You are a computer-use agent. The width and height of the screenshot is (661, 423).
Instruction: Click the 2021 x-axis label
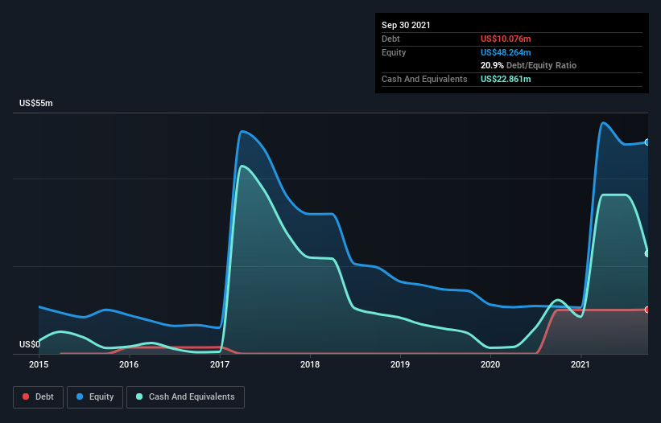click(x=580, y=364)
